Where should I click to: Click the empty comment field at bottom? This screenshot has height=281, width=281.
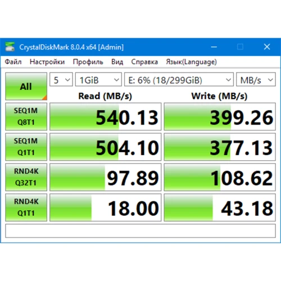coord(140,231)
